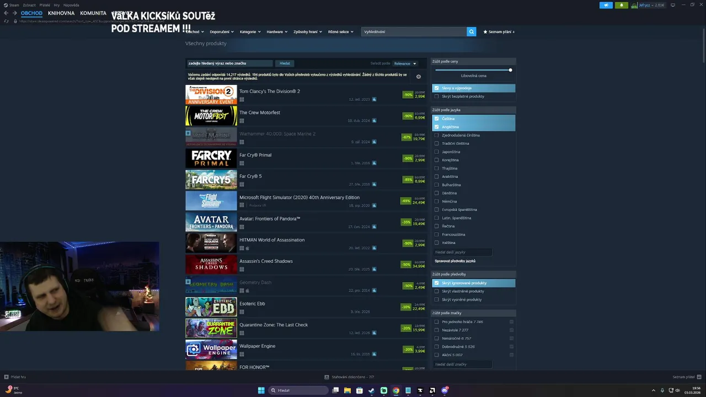Image resolution: width=706 pixels, height=397 pixels.
Task: Focus the store Vyhledávání search field
Action: point(414,31)
